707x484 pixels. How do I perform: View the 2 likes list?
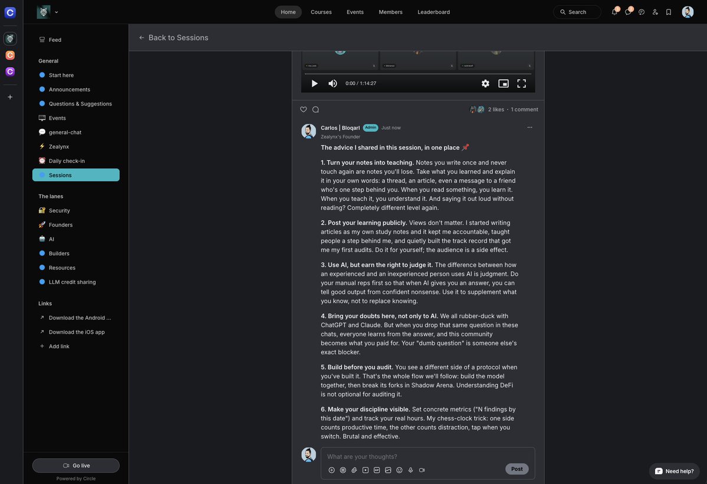coord(495,110)
